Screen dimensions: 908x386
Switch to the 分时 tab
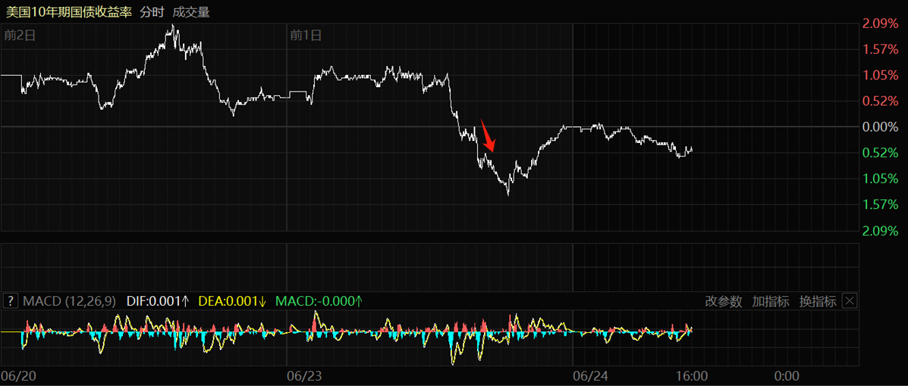point(152,12)
